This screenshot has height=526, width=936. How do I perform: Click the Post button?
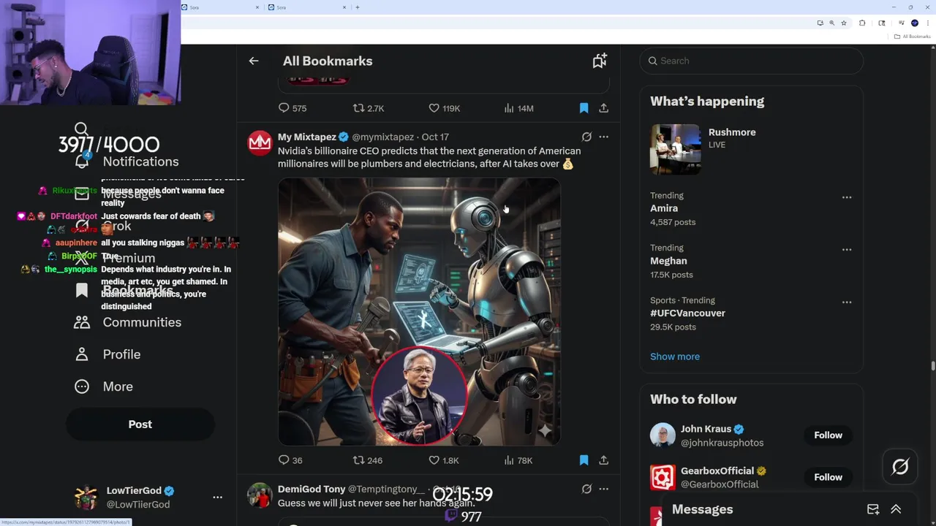pos(140,424)
